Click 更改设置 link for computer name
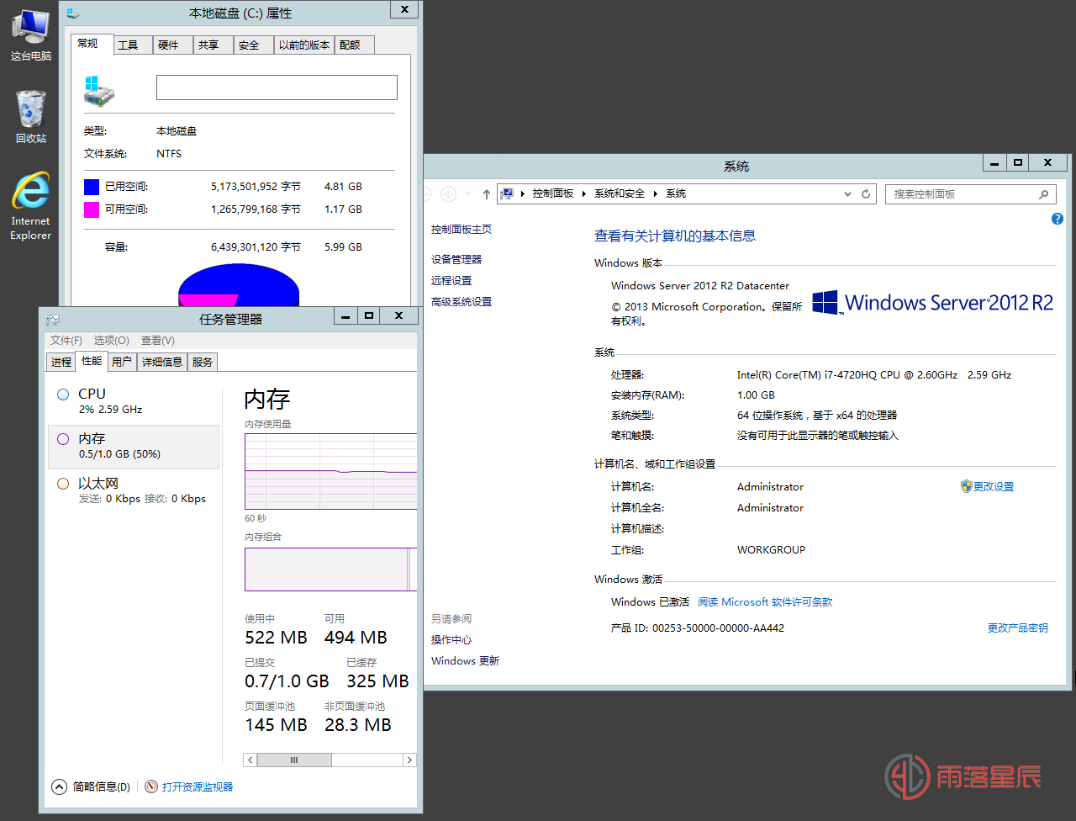The height and width of the screenshot is (821, 1076). click(x=994, y=487)
